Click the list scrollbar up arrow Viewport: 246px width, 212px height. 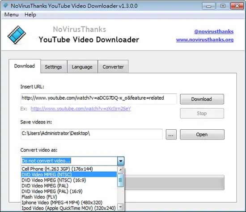(120, 170)
